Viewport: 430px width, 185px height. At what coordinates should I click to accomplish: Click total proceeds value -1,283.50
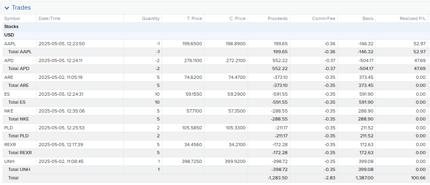(x=278, y=178)
